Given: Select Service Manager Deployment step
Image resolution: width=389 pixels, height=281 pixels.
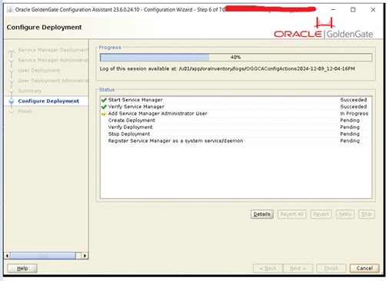Looking at the screenshot, I should coord(53,50).
